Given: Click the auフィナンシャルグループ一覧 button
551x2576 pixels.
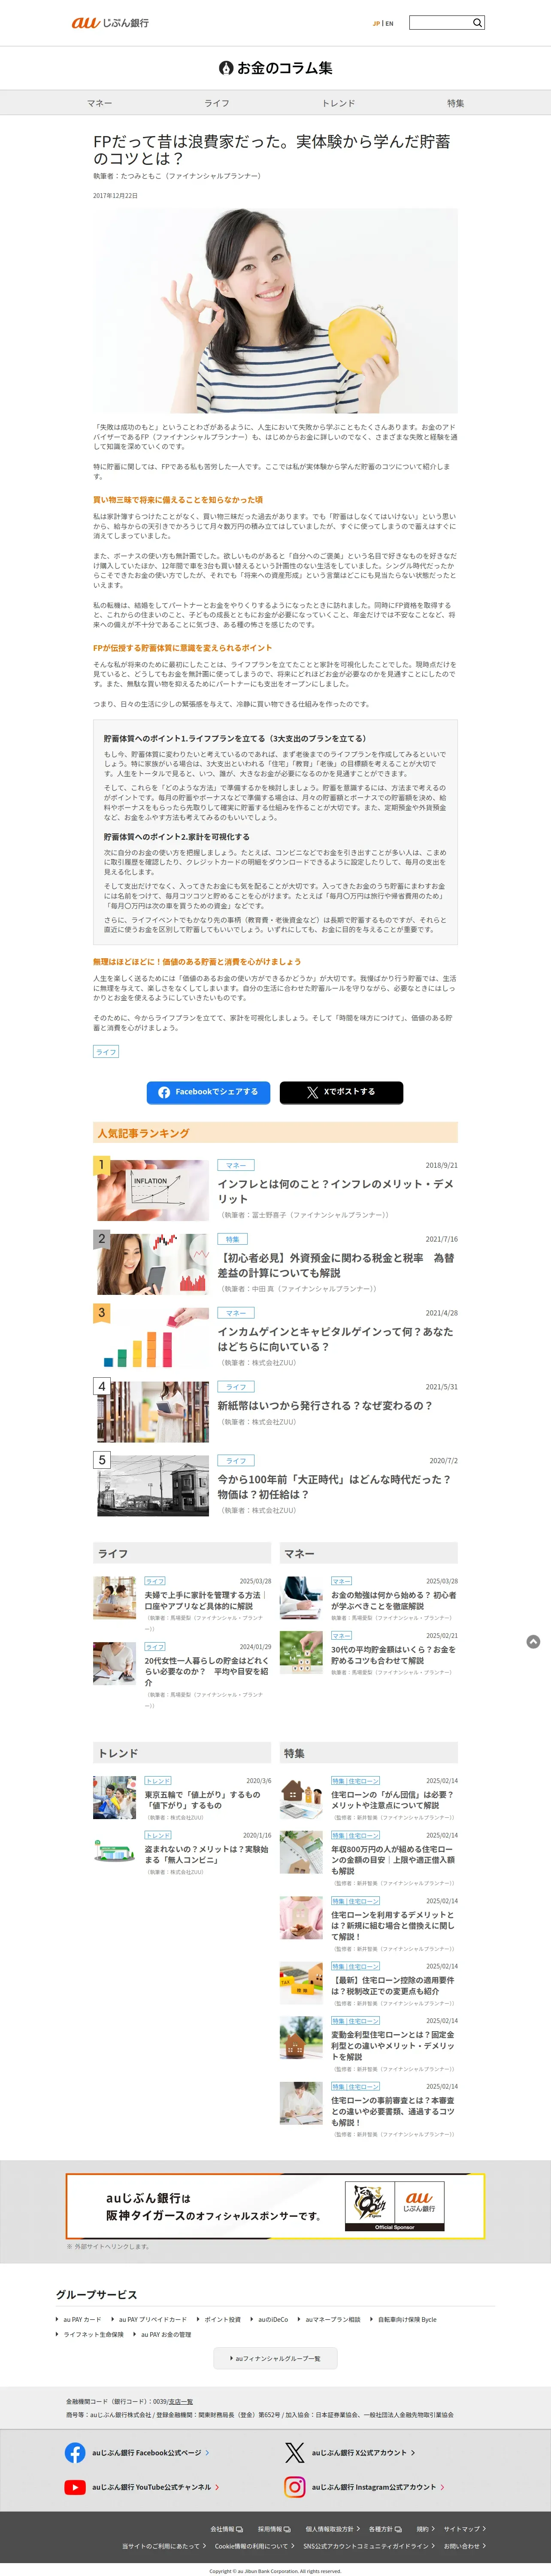Looking at the screenshot, I should [x=276, y=2358].
